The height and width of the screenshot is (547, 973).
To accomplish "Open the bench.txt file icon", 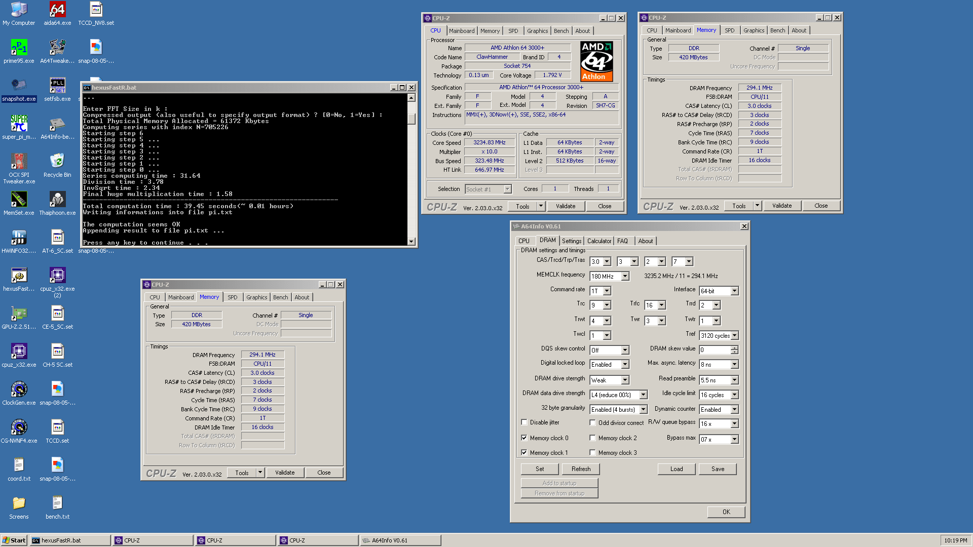I will pyautogui.click(x=57, y=507).
